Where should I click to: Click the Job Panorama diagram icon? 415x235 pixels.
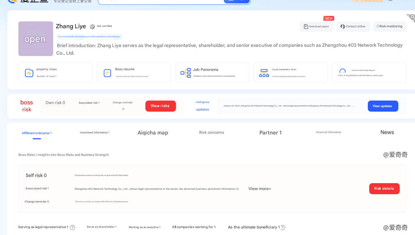click(x=186, y=73)
